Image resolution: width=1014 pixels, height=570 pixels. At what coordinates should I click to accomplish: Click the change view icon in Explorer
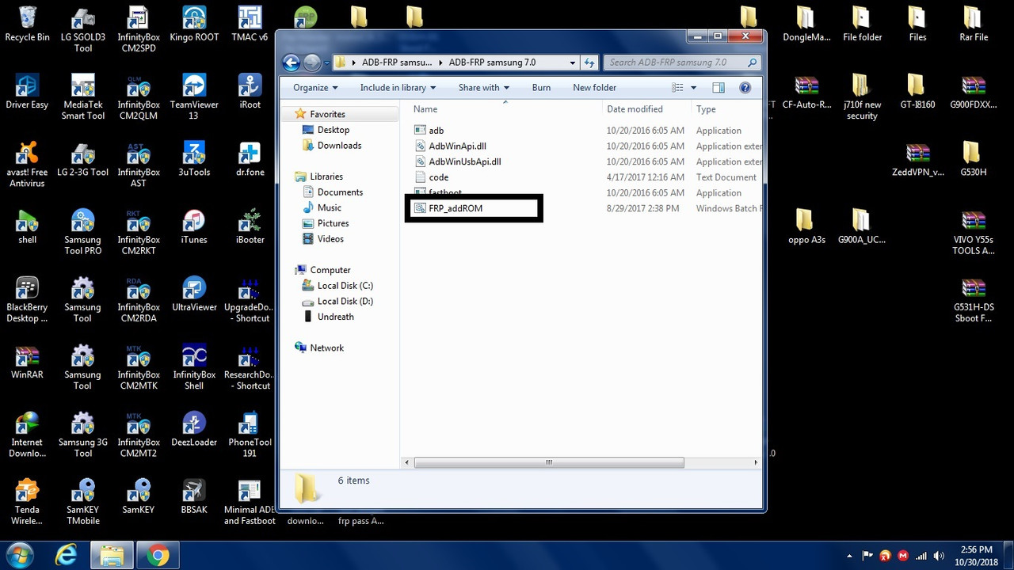click(677, 88)
